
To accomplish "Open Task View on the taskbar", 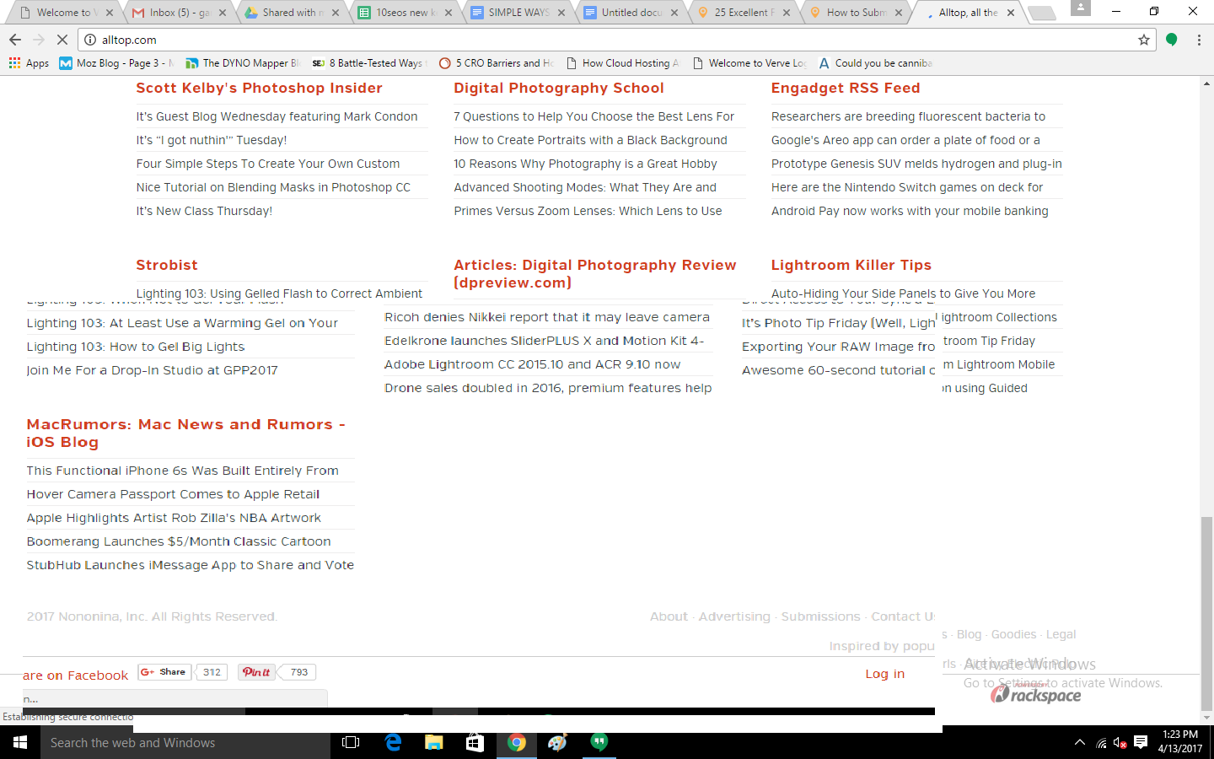I will click(x=351, y=742).
